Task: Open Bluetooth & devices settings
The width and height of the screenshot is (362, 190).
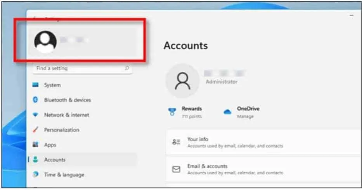Action: click(x=67, y=100)
